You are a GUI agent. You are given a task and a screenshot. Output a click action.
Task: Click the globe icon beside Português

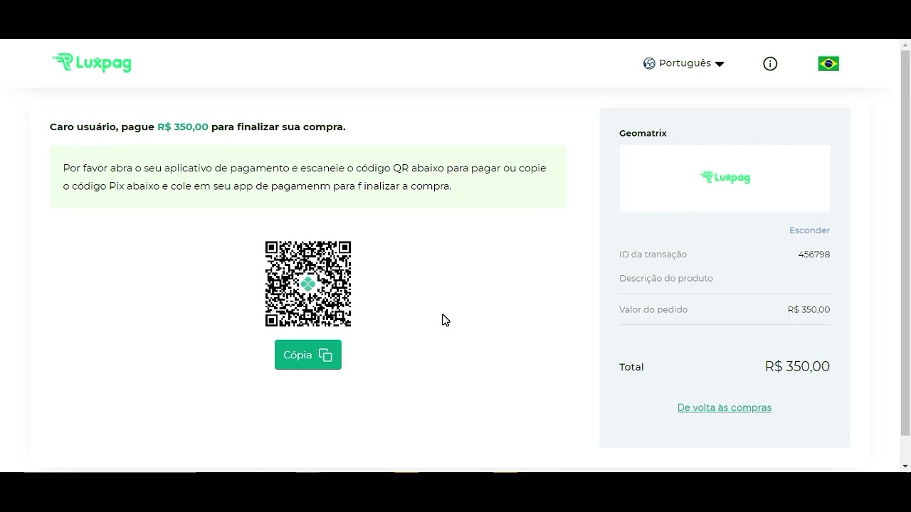649,63
